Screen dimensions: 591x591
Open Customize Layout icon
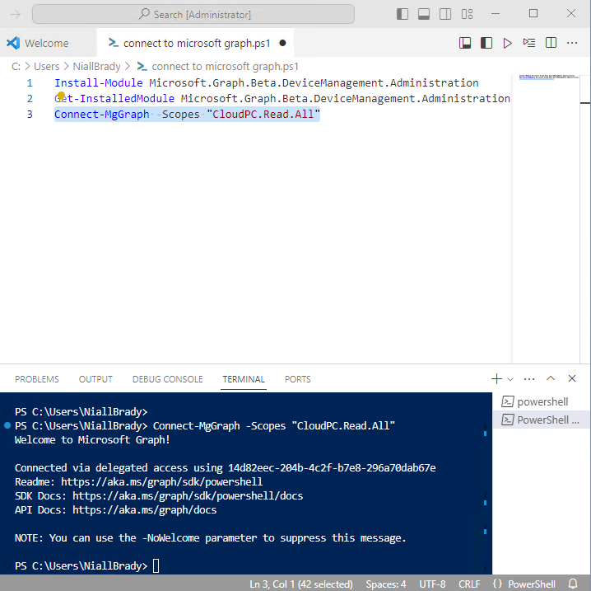tap(467, 14)
